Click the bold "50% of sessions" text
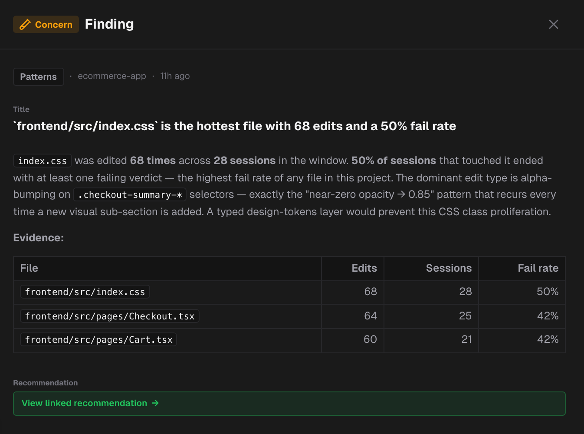 click(394, 161)
